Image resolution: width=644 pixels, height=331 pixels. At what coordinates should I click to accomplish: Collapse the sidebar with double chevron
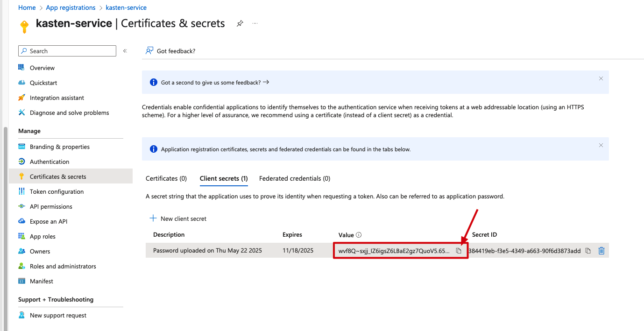coord(125,51)
